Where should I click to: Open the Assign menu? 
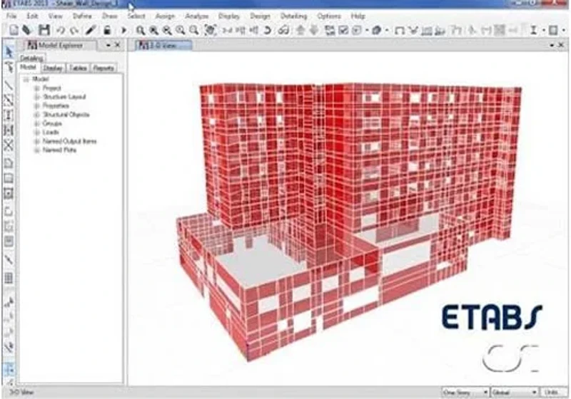[165, 16]
